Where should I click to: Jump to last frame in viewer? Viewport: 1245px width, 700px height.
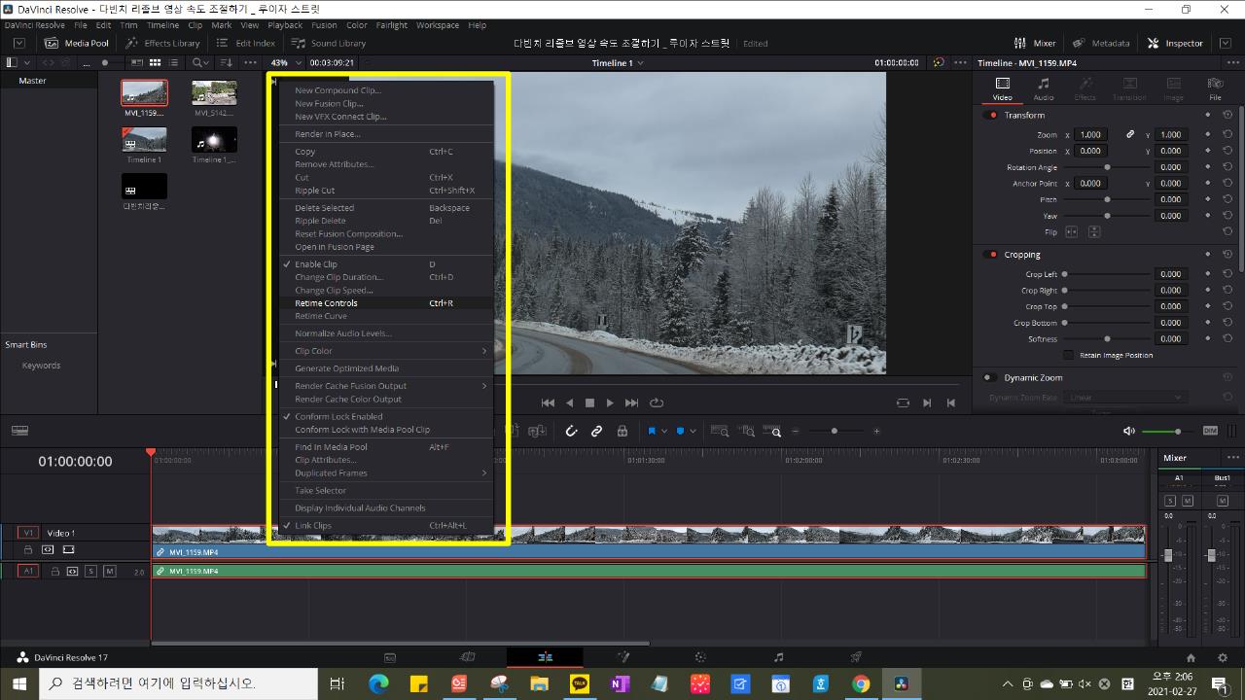[631, 402]
